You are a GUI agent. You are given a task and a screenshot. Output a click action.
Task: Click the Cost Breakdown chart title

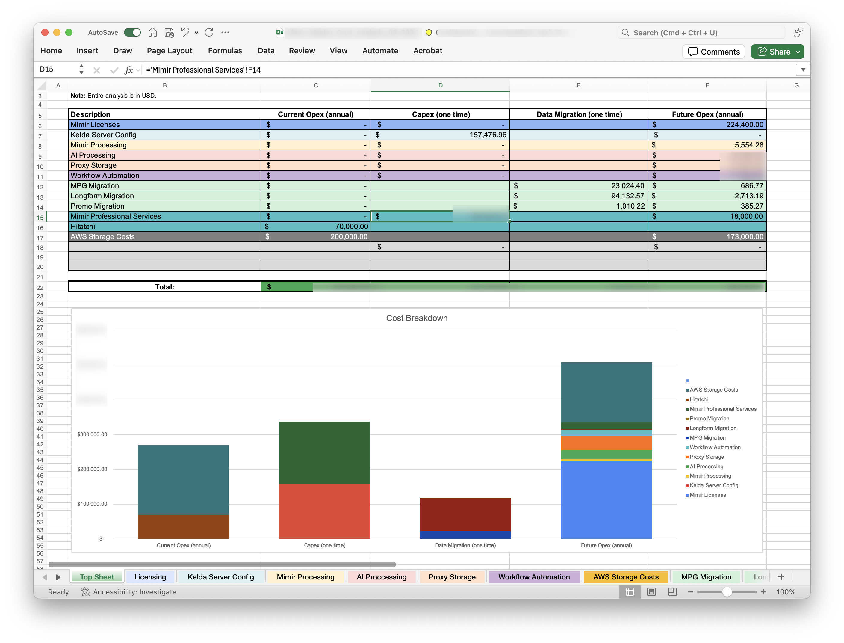(417, 318)
